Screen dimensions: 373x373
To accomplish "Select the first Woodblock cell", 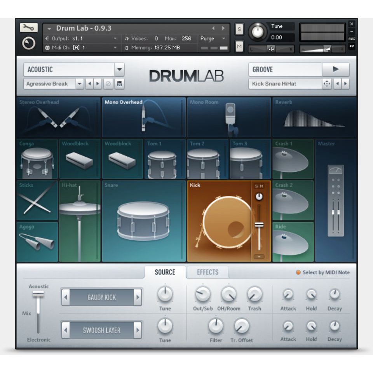I will click(80, 159).
